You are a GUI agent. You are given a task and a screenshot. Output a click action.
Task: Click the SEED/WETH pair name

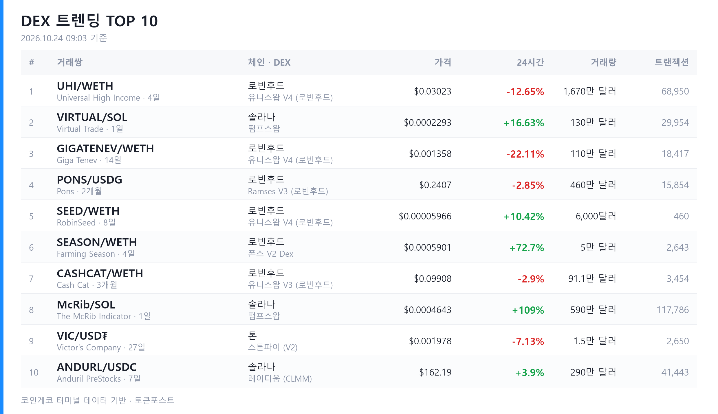(88, 211)
